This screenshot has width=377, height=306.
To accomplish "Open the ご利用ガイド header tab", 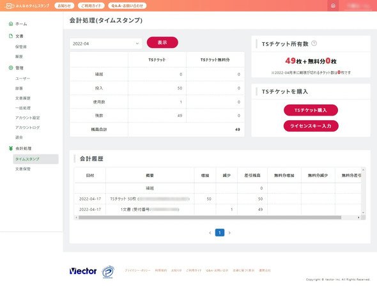I will coord(91,6).
